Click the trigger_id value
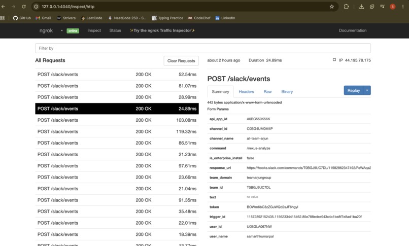The height and width of the screenshot is (246, 409). point(304,217)
